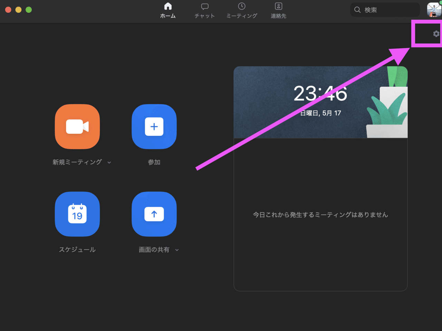442x331 pixels.
Task: Expand the 画面の共有 dropdown chevron
Action: 177,250
